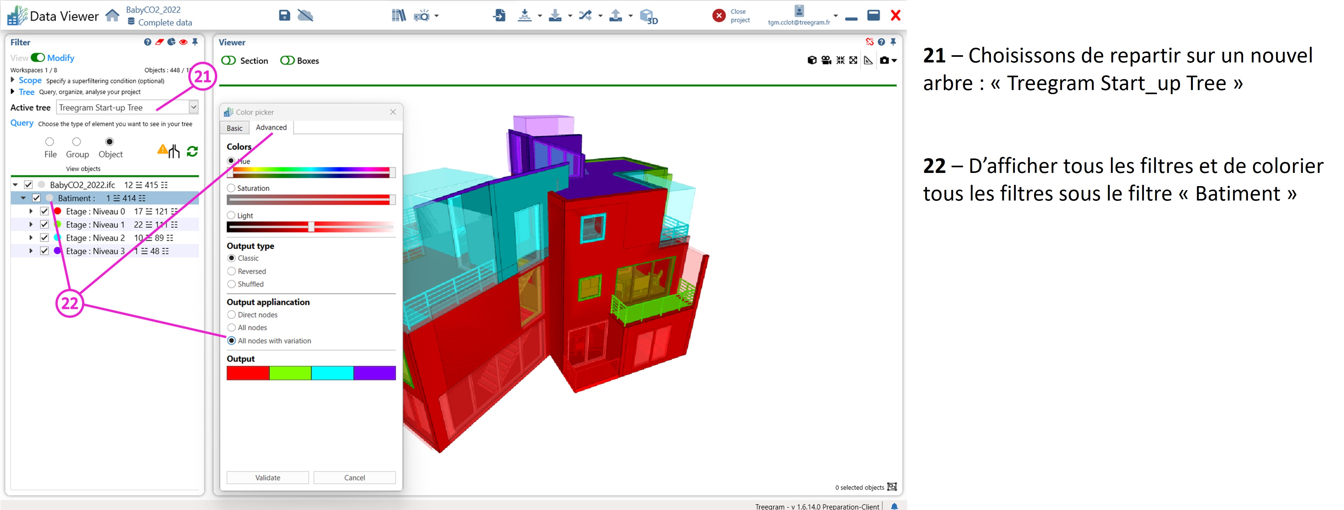
Task: Click the camera screenshot icon in Viewer
Action: (884, 61)
